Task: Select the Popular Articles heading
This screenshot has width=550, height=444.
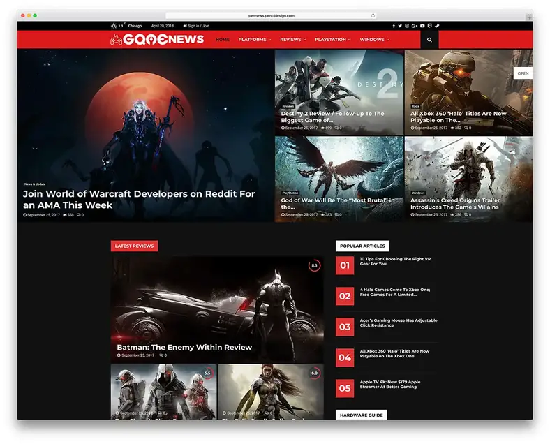Action: (362, 246)
